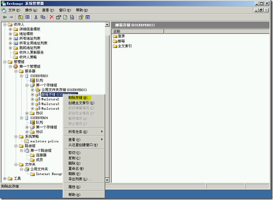The height and width of the screenshot is (200, 273).
Task: Click the 第一个管理组 admin group icon
Action: (16, 66)
